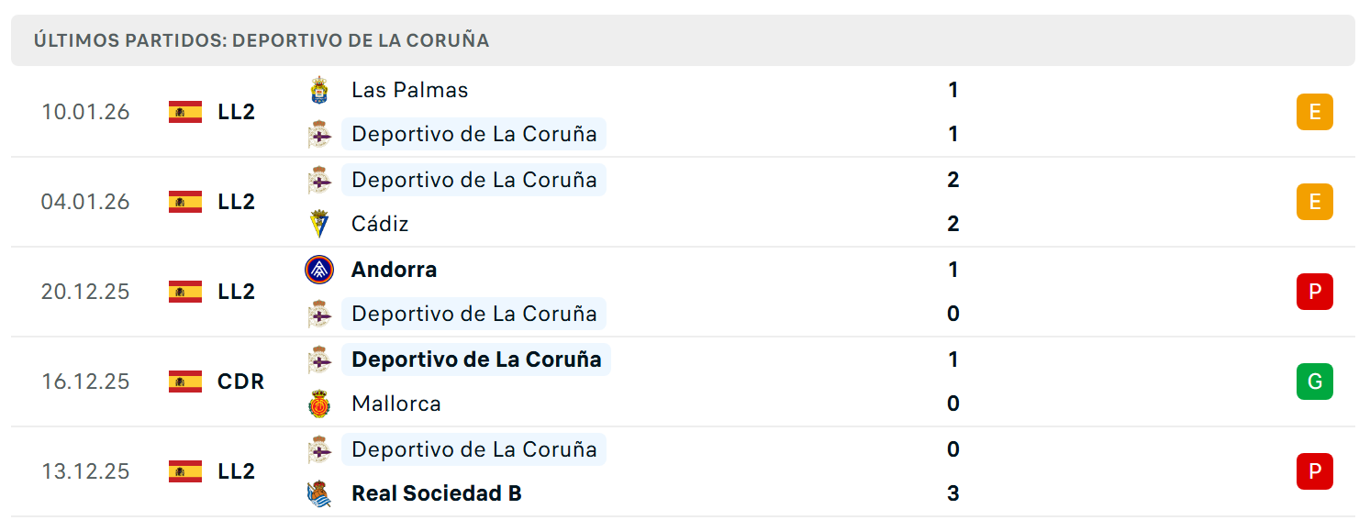Select the LL2 label on the 04.01.26 row
1370x531 pixels.
pyautogui.click(x=236, y=202)
